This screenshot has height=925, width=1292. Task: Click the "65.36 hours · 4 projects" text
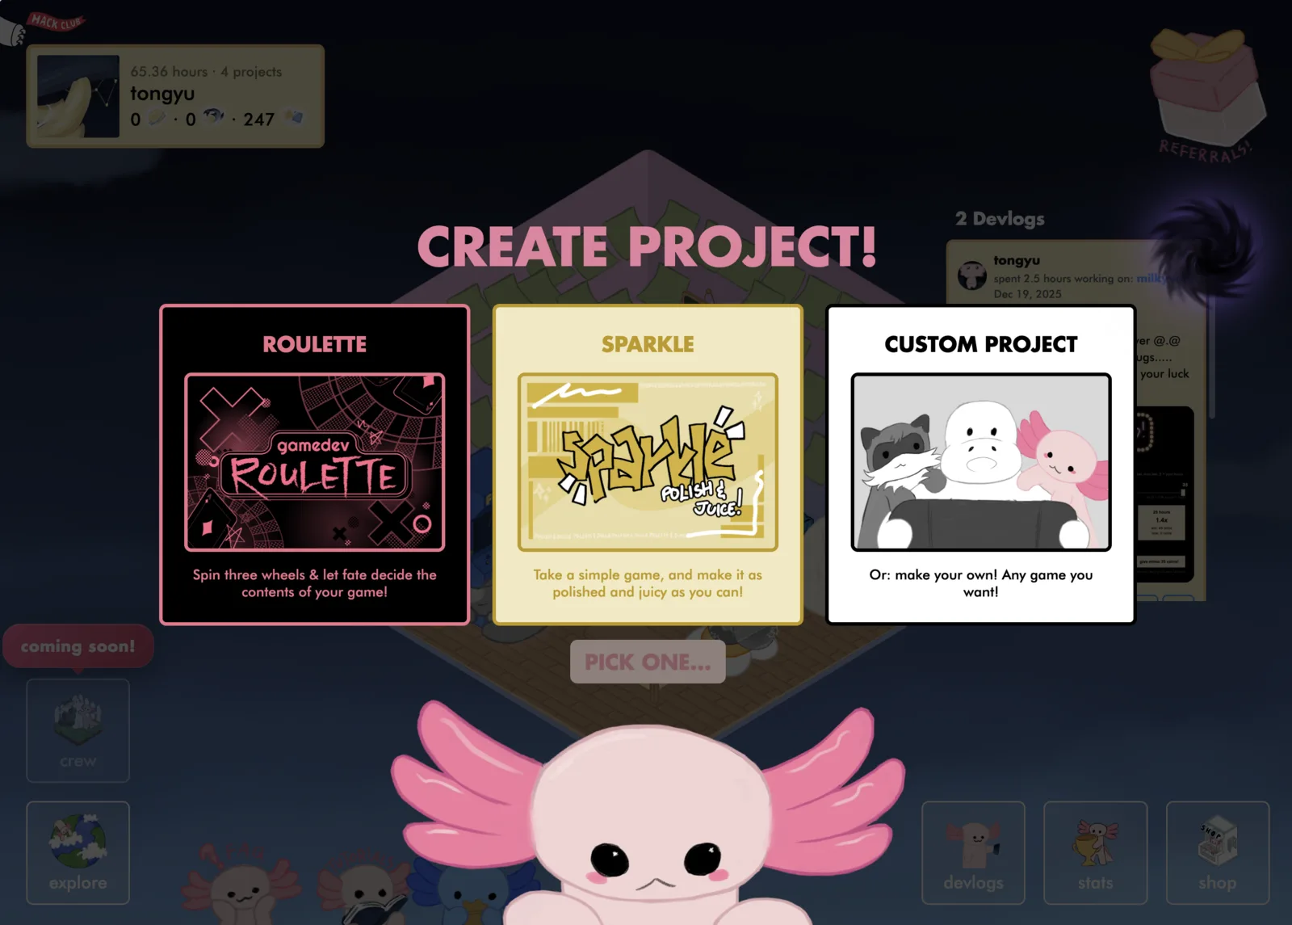(x=206, y=72)
